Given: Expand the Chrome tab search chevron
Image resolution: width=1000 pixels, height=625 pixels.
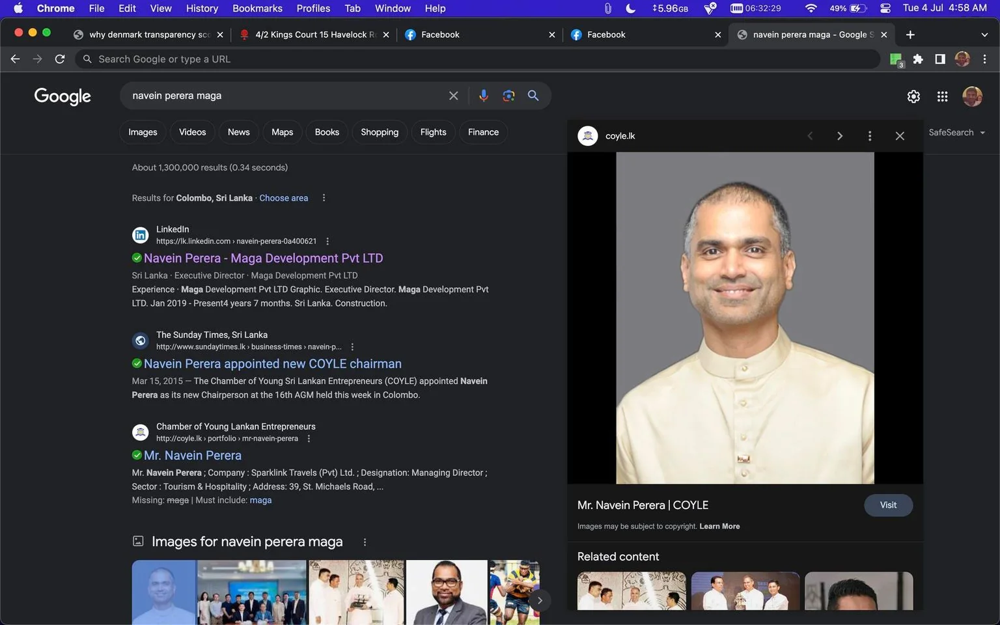Looking at the screenshot, I should click(x=984, y=35).
